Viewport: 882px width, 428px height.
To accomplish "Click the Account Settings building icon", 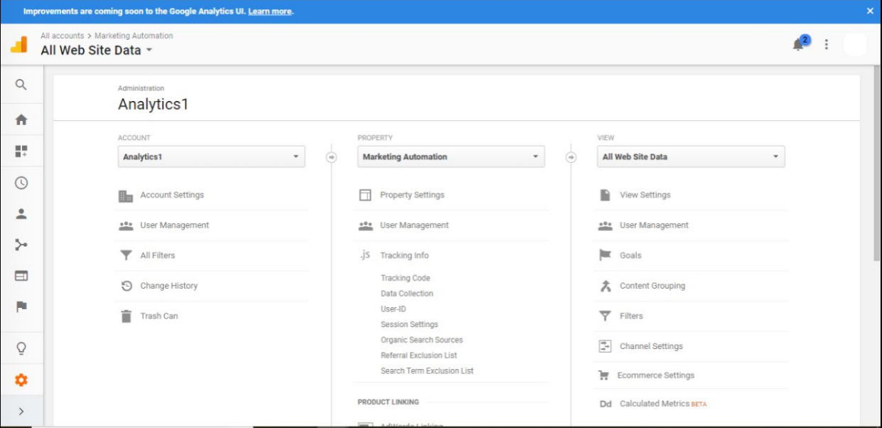I will [126, 196].
